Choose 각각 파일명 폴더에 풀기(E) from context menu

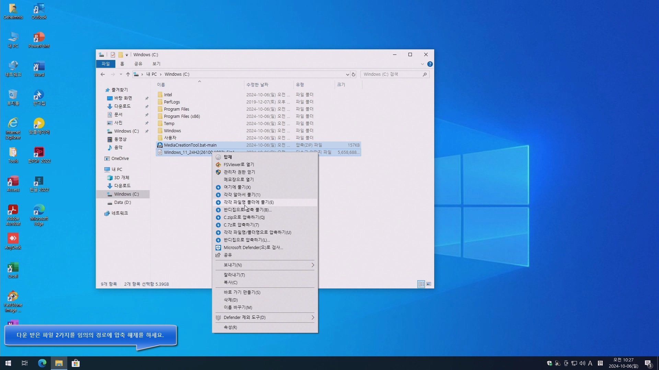[x=248, y=202]
